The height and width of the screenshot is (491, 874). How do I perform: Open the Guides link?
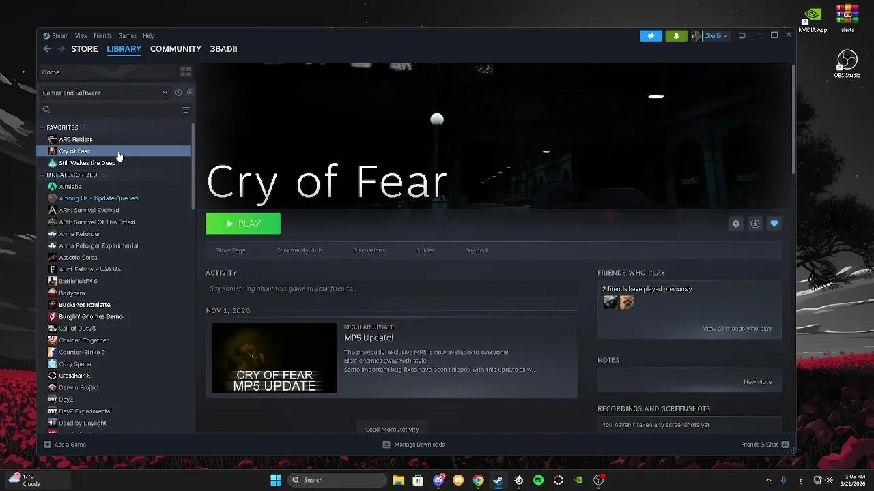click(425, 250)
